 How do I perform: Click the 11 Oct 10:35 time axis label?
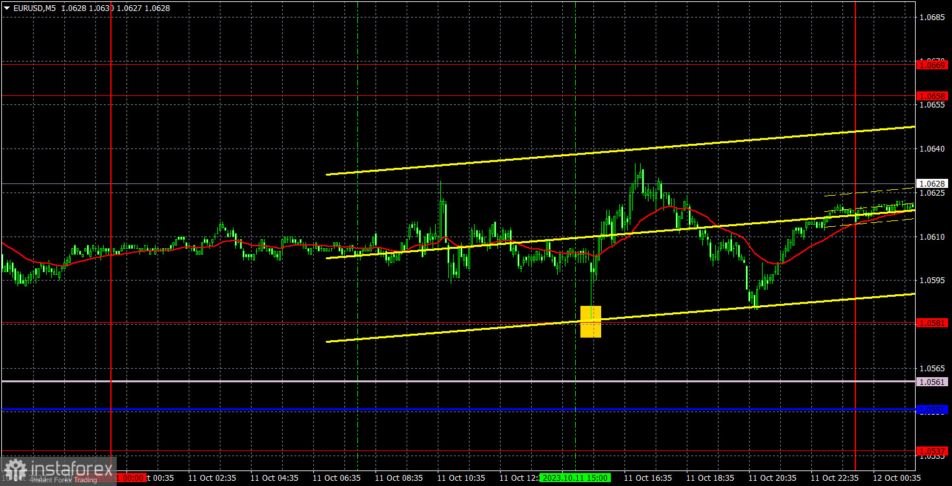point(460,478)
